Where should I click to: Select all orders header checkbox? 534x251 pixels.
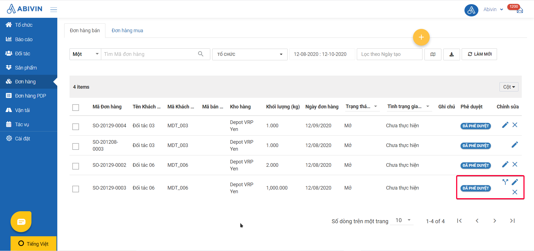tap(76, 107)
